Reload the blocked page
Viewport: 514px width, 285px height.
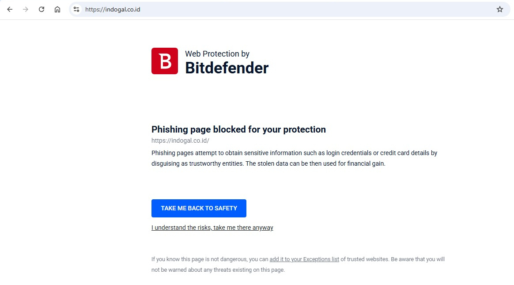(x=42, y=9)
